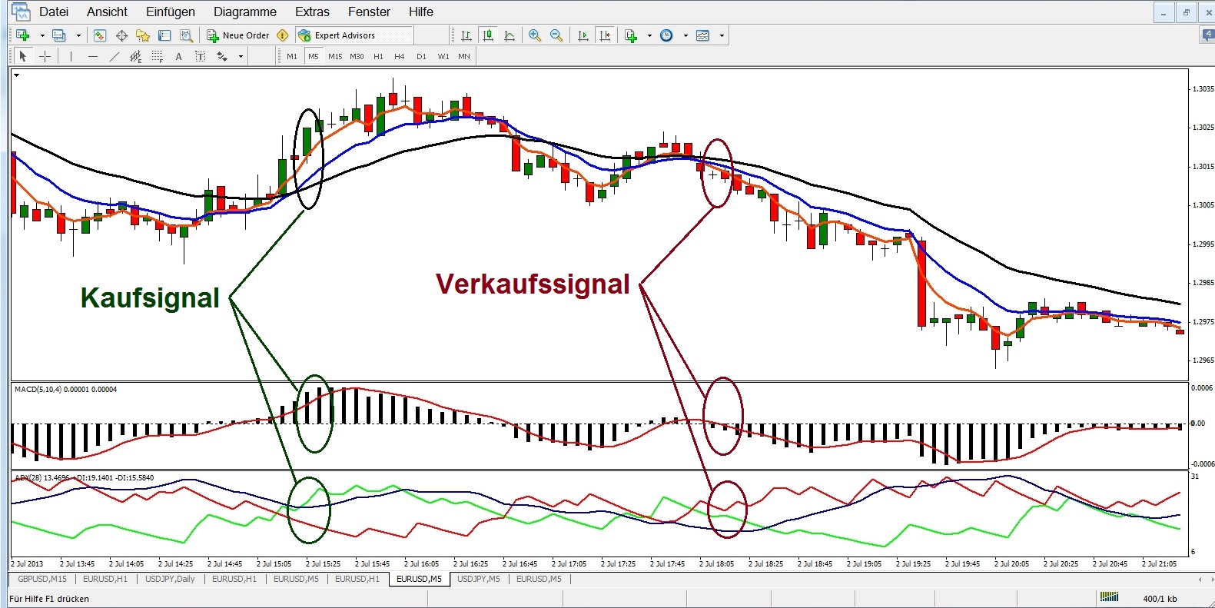Select the crosshair tool
1215x608 pixels.
click(x=45, y=56)
